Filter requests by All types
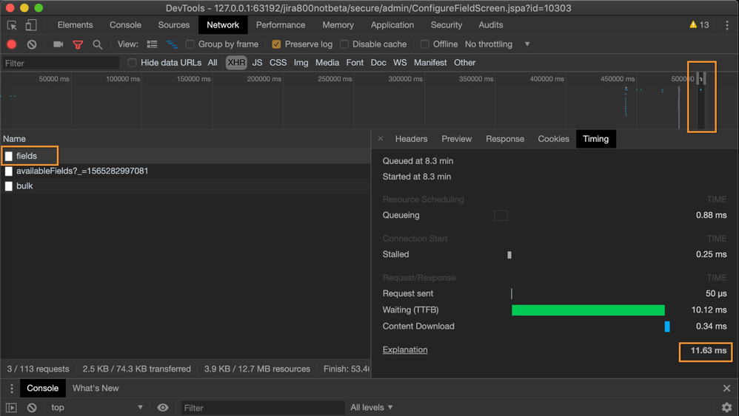Screen dimensions: 739x416 tap(213, 63)
